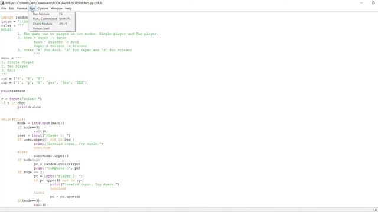Click the 'pc = pc.upper()' line
This screenshot has width=378, height=212.
click(x=66, y=197)
